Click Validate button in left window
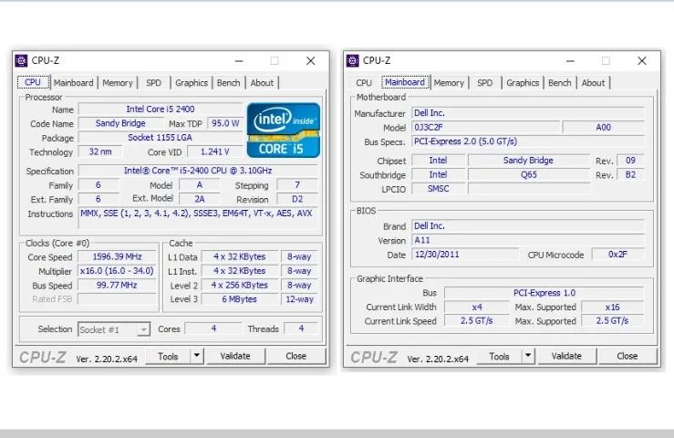Screen dimensions: 674x438 tap(235, 356)
